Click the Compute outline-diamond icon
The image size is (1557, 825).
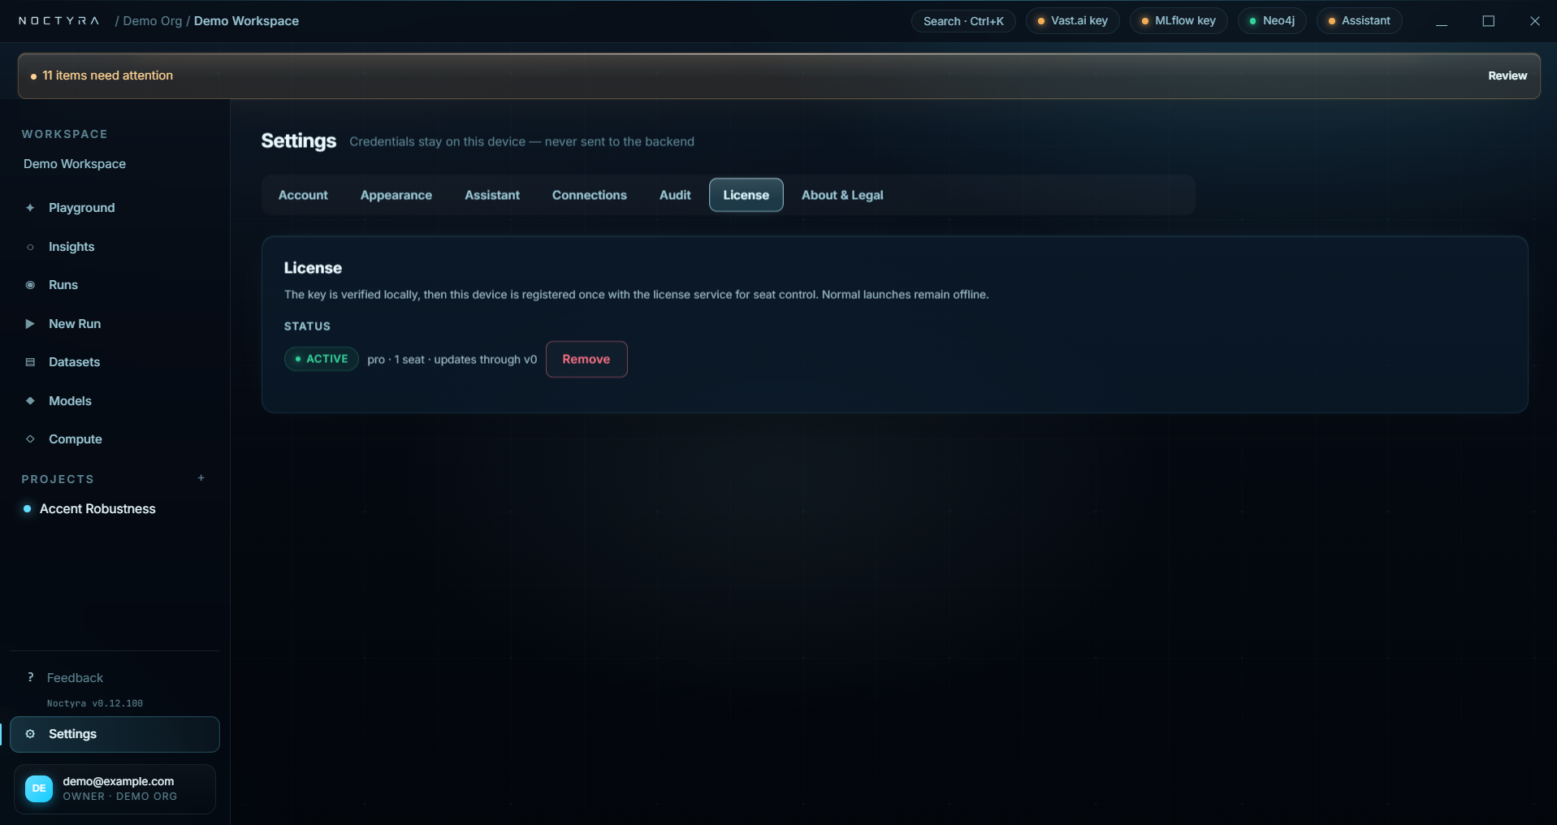tap(30, 439)
